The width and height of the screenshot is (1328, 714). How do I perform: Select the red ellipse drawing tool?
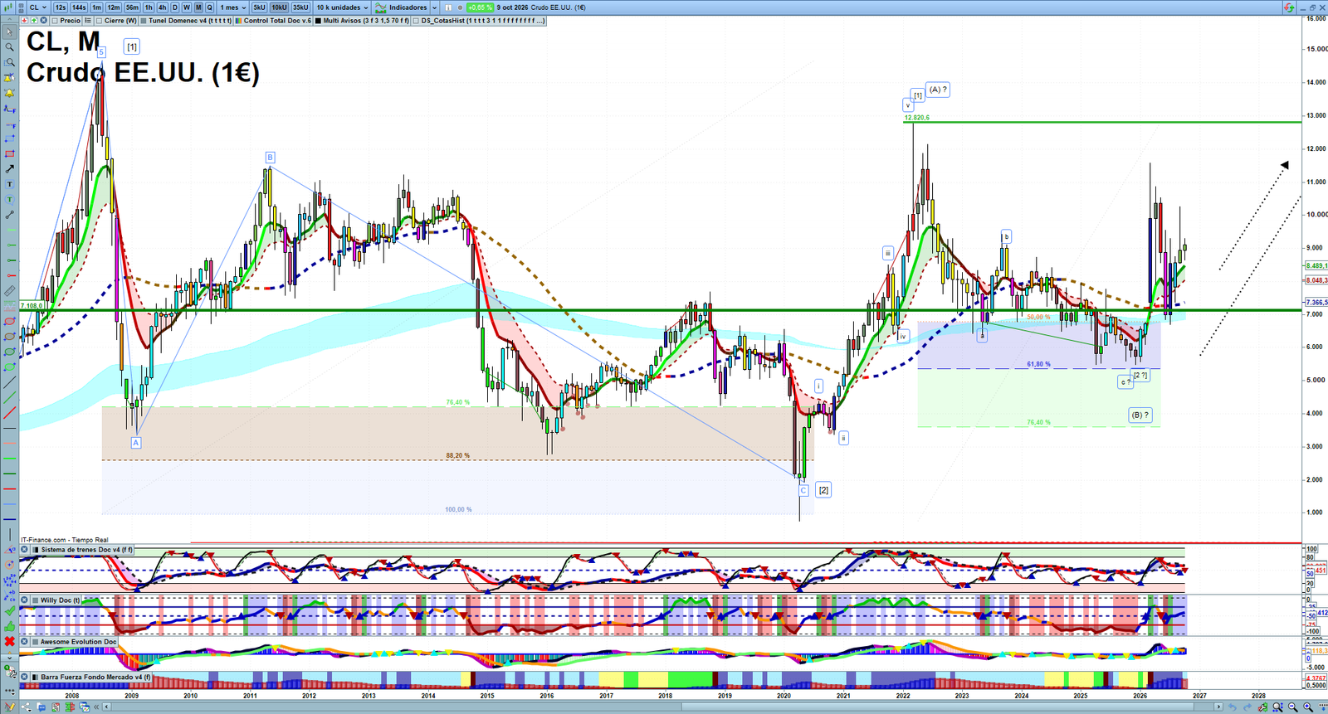point(9,322)
